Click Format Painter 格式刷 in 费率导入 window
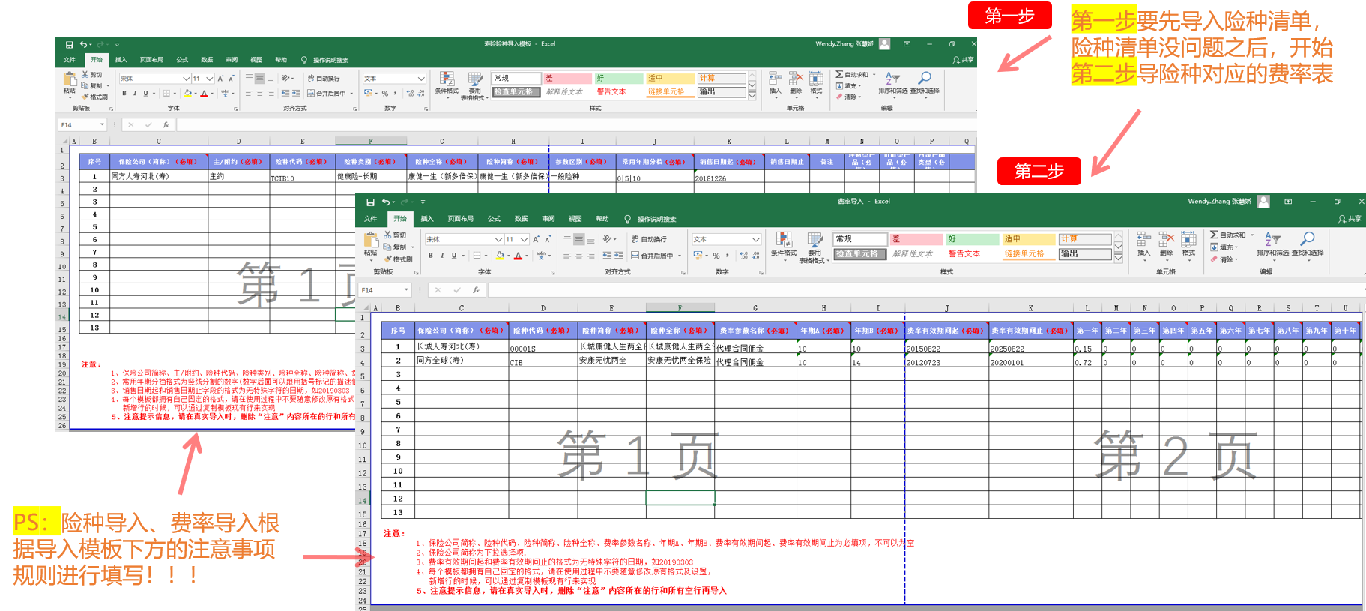 coord(398,259)
